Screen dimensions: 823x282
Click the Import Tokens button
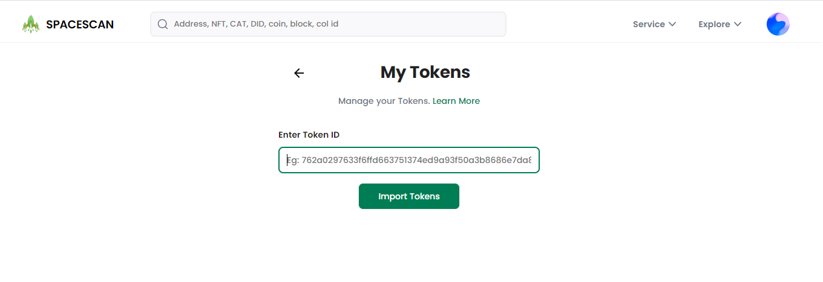409,196
